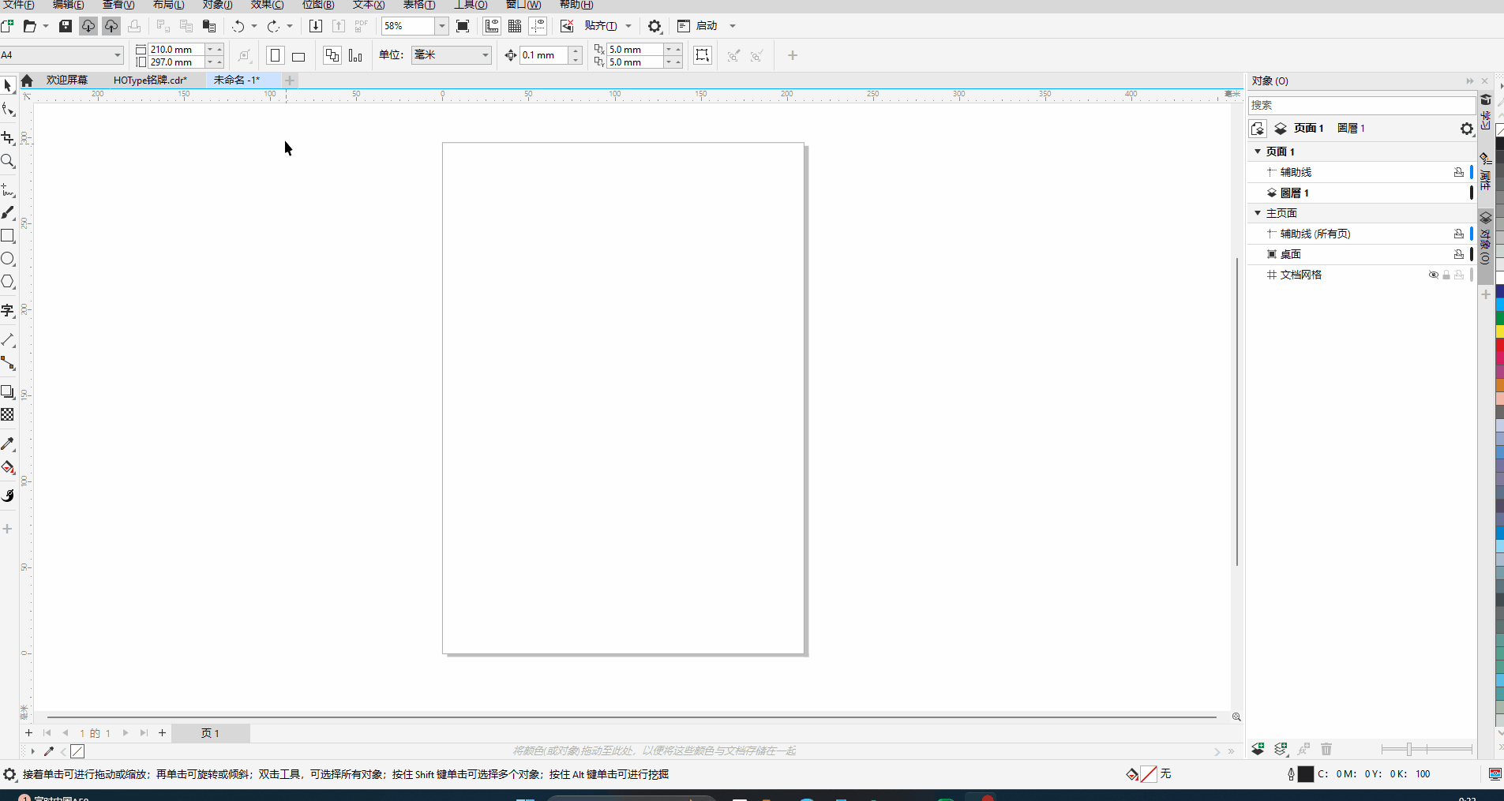
Task: Switch to the HOType铭牌.cdr tab
Action: (x=150, y=80)
